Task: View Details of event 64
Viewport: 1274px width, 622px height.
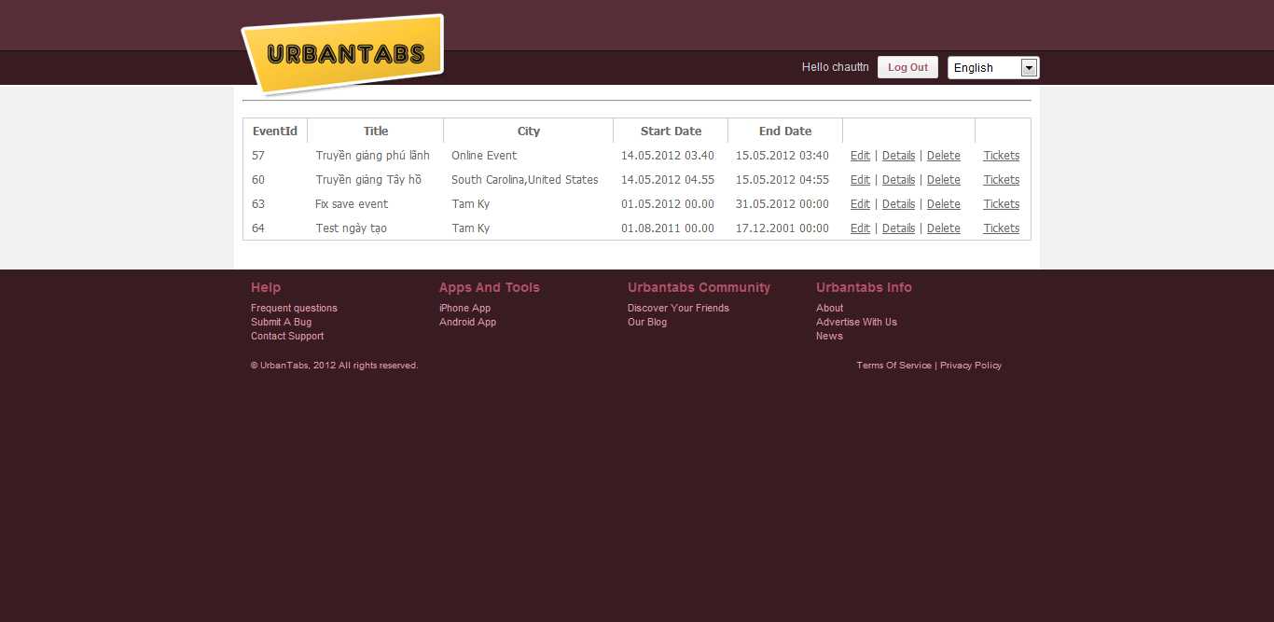Action: (x=898, y=228)
